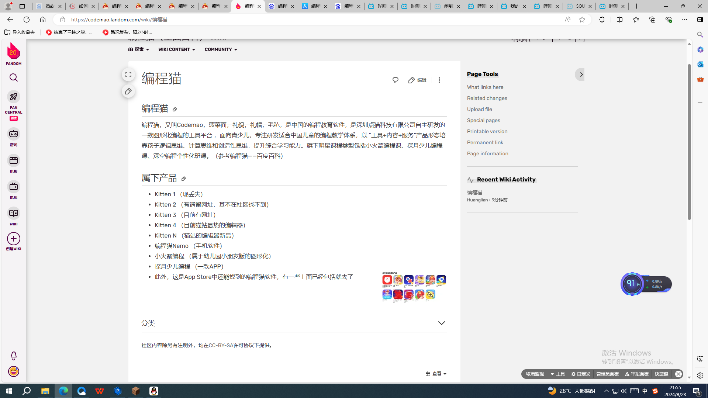
Task: Refresh the current page
Action: tap(27, 20)
